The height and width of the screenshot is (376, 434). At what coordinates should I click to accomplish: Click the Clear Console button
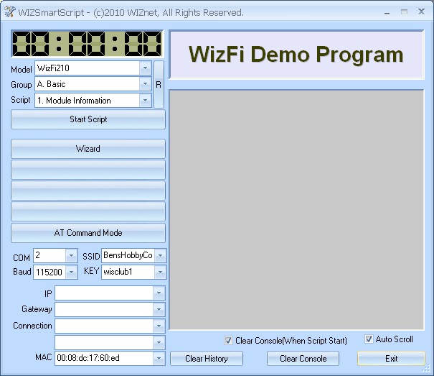[303, 359]
